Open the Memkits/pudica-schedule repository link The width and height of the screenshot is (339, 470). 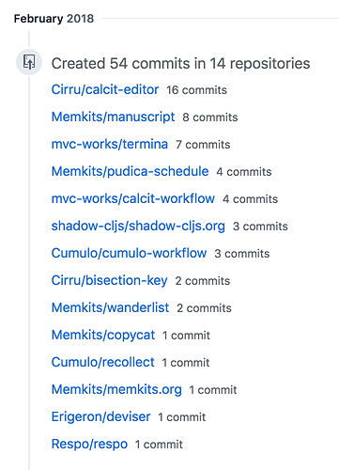130,171
